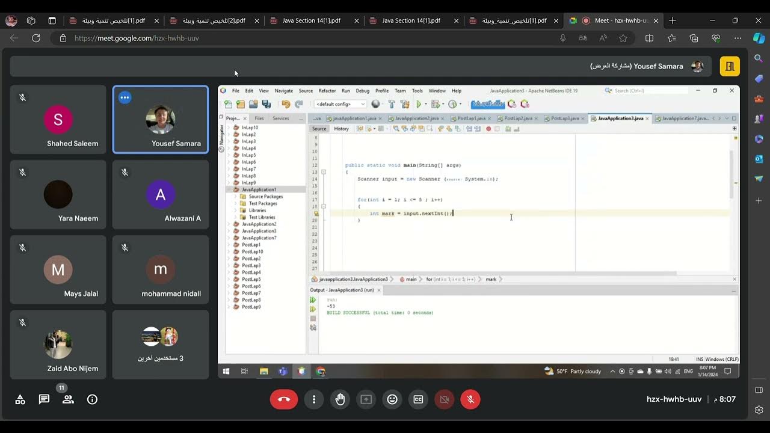Select PostLap10 project in tree
Viewport: 770px width, 433px height.
(x=253, y=252)
